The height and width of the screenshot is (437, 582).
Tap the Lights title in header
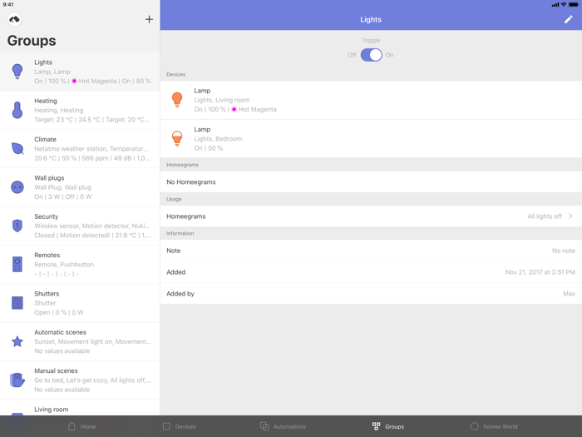coord(371,20)
